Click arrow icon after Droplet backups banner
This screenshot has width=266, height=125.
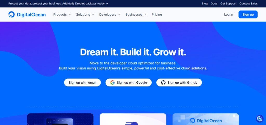pos(107,4)
